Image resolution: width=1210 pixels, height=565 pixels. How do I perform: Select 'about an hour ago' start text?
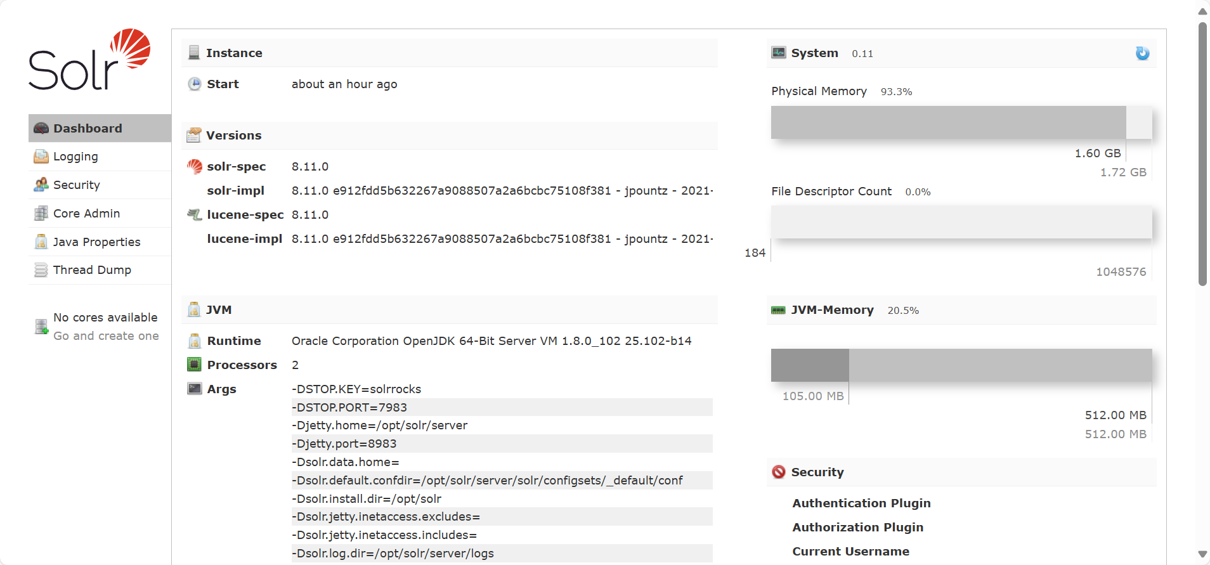[344, 84]
